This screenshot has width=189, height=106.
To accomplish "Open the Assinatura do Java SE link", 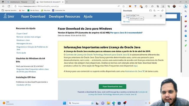I will 135,71.
